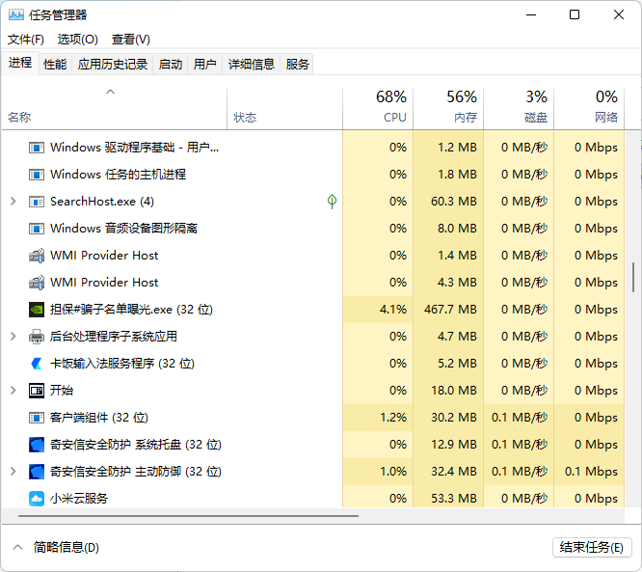The width and height of the screenshot is (642, 572).
Task: Select the 客户端组件 (32 位) process name
Action: click(99, 418)
